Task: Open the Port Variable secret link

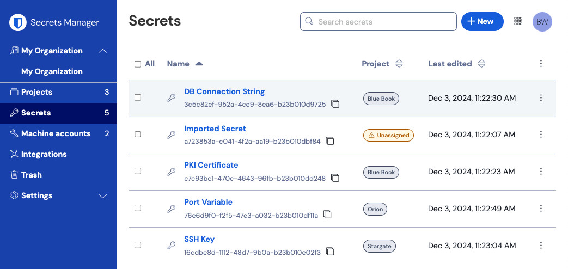Action: (x=208, y=202)
